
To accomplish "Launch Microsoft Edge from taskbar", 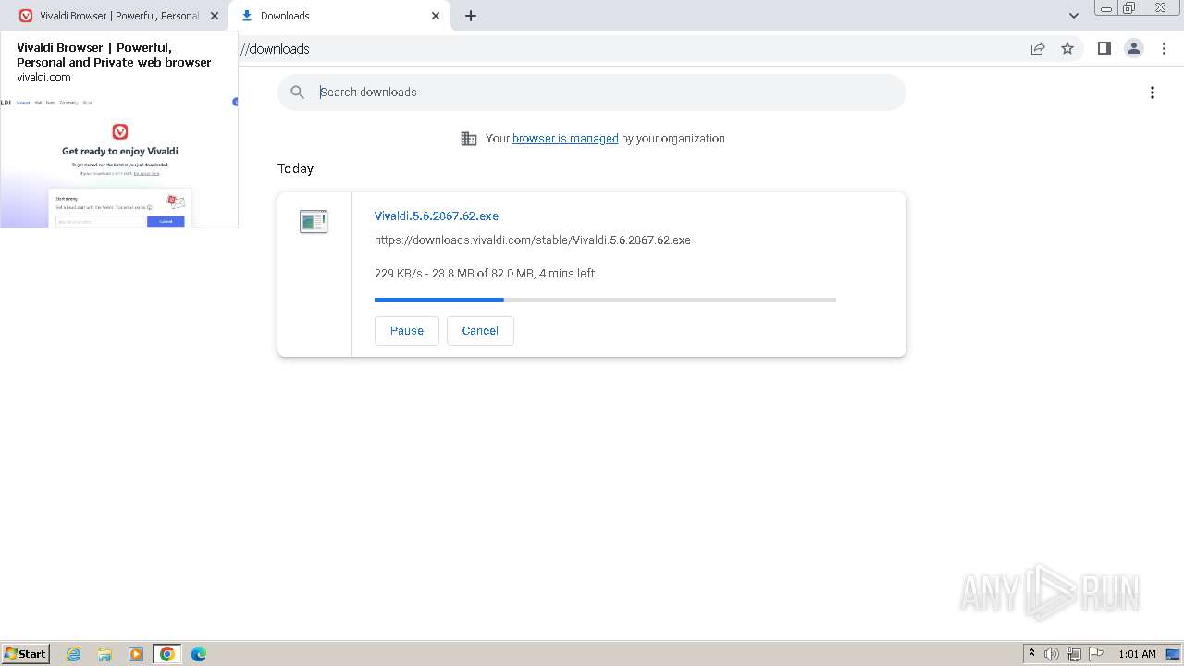I will pyautogui.click(x=199, y=654).
